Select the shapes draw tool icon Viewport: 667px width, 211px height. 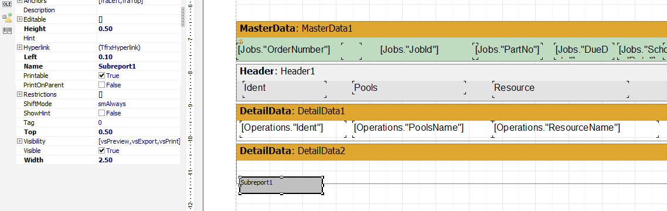(x=7, y=18)
